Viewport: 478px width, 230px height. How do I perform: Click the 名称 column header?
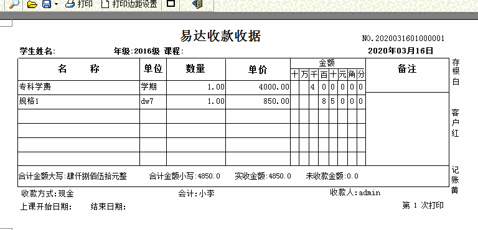tap(78, 69)
